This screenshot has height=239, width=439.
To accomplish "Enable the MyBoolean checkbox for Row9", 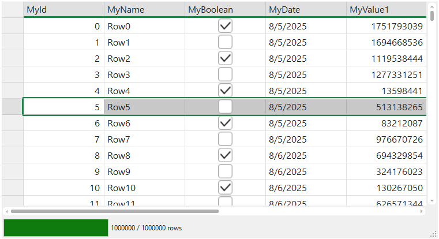I will tap(225, 171).
